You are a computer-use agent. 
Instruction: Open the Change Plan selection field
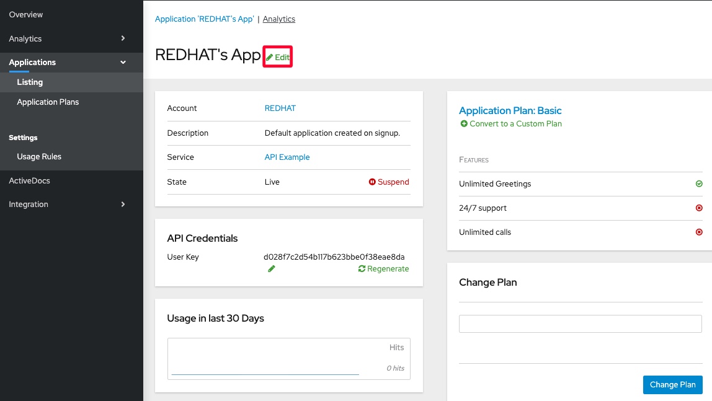coord(580,324)
